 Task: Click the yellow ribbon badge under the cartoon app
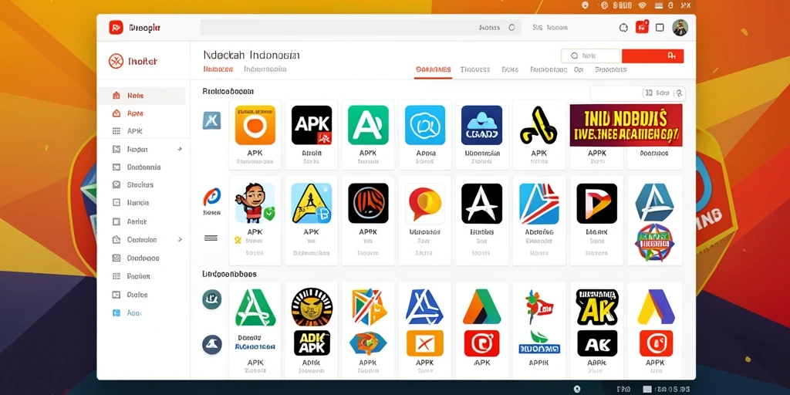pos(238,241)
